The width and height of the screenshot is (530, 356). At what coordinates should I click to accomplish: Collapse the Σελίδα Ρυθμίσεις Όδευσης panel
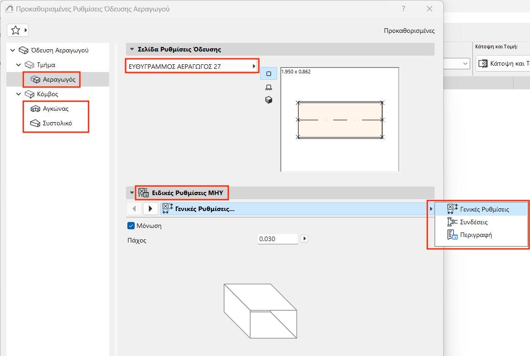pyautogui.click(x=132, y=49)
